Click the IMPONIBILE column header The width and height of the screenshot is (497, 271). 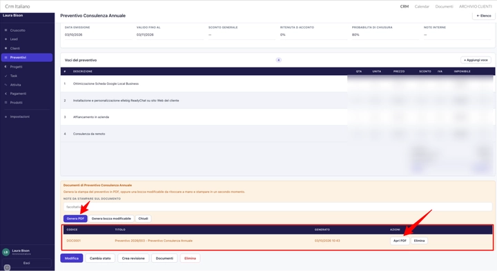(462, 72)
